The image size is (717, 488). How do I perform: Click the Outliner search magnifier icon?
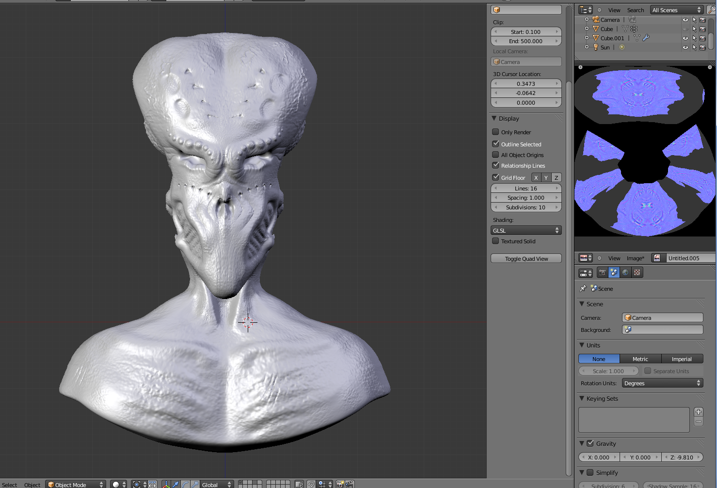711,10
